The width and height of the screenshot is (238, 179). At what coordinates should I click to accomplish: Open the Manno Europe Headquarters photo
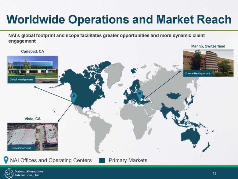(x=208, y=63)
